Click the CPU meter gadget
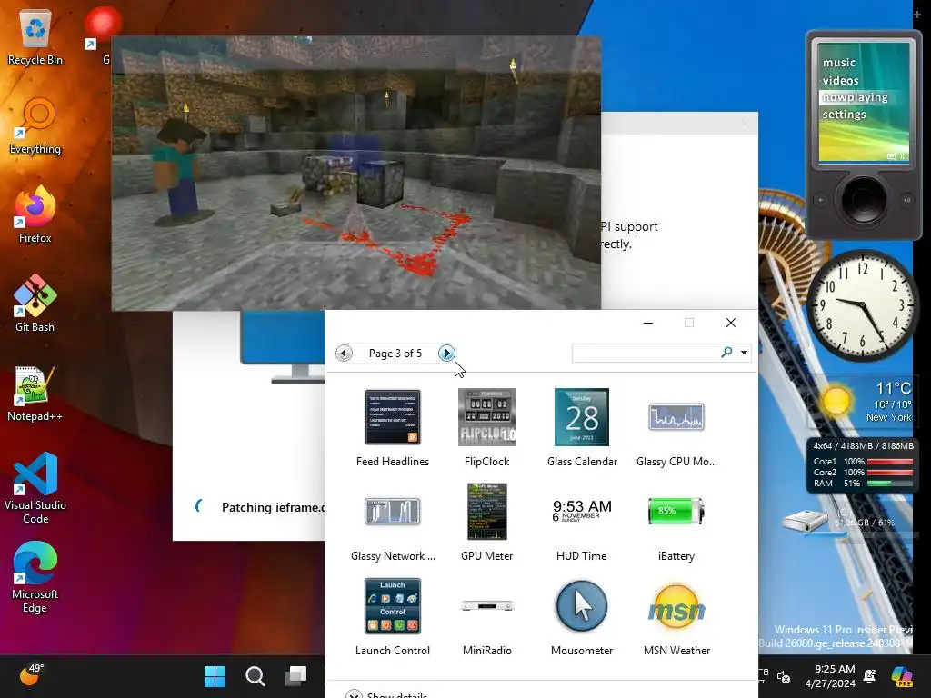 (x=862, y=464)
